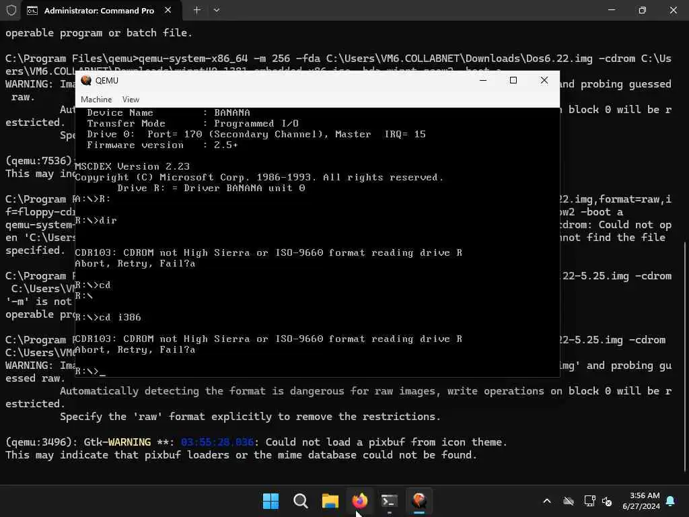Image resolution: width=689 pixels, height=517 pixels.
Task: Open the View menu in QEMU
Action: [x=131, y=100]
